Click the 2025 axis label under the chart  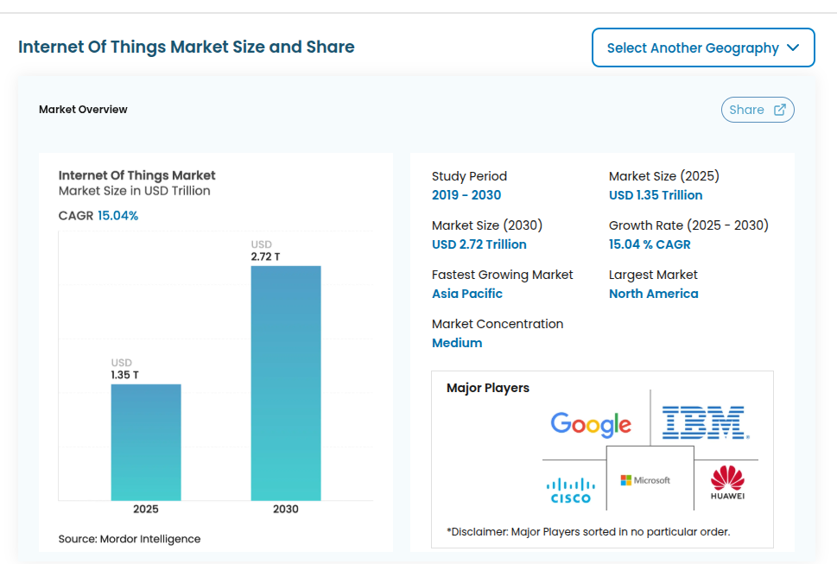[x=146, y=509]
